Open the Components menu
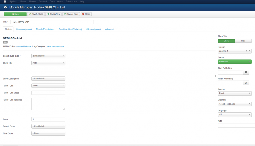Viewport: 255px width, 146px height. [x=56, y=1]
